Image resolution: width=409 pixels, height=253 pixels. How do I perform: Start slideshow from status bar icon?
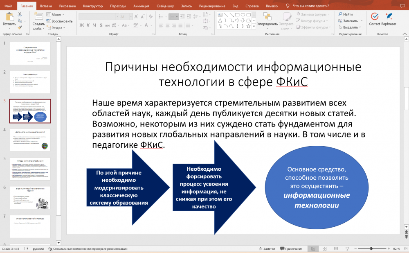point(346,249)
